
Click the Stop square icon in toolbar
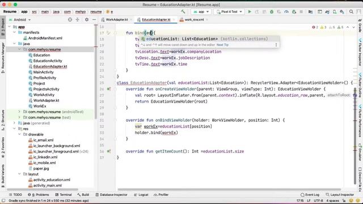tap(301, 11)
